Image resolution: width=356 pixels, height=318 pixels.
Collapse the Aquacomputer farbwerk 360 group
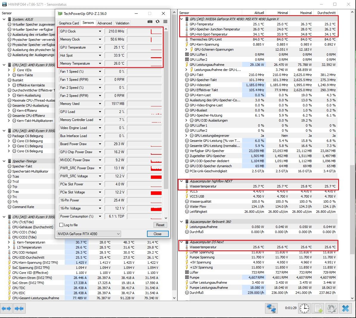(181, 221)
